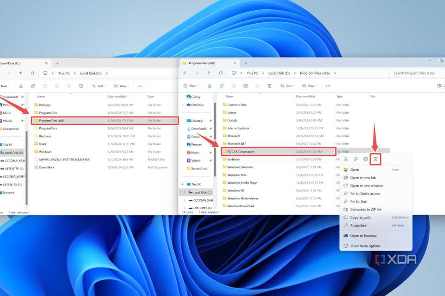Add new tab in Program Files (x86) window
The height and width of the screenshot is (296, 445).
coord(246,63)
